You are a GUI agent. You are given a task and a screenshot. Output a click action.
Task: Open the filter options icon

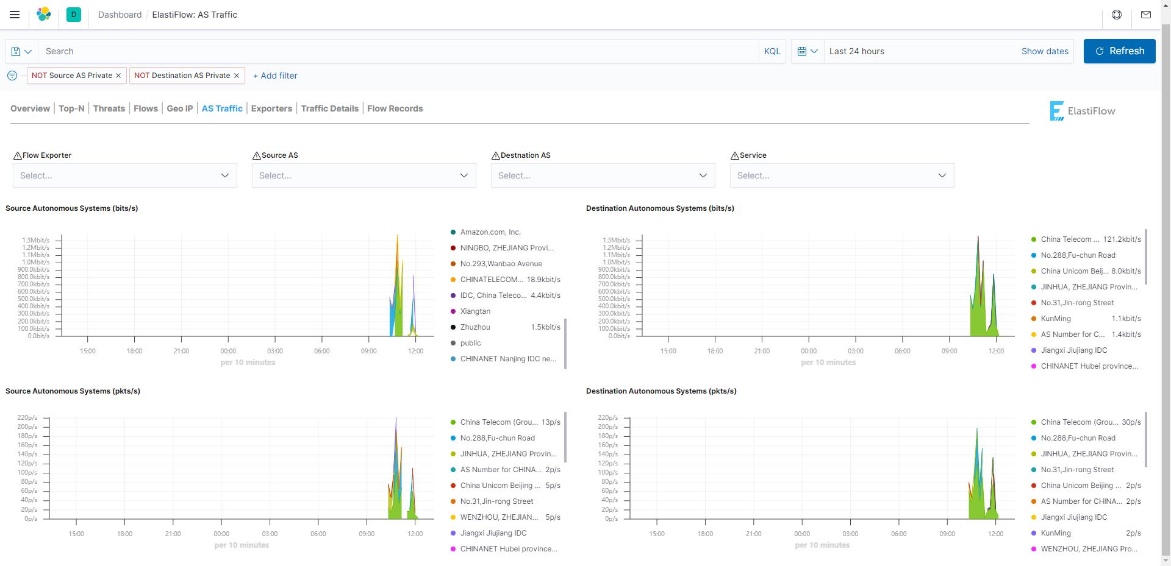coord(12,76)
